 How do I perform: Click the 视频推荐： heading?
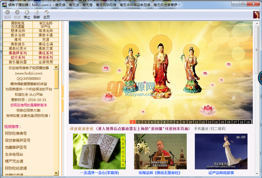click(13, 127)
